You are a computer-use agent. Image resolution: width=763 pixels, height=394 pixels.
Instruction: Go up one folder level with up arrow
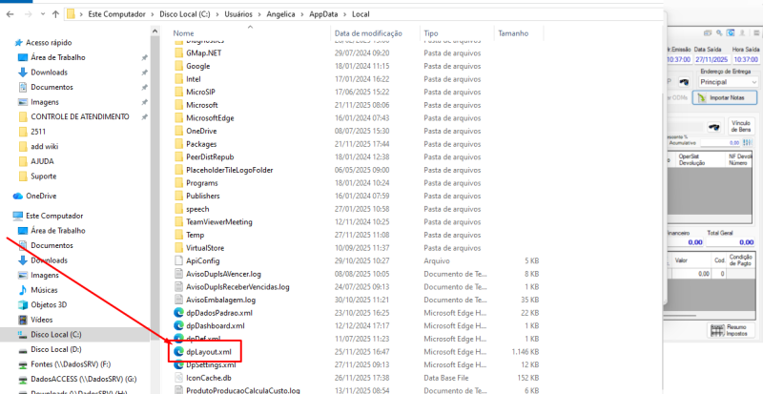click(x=55, y=14)
